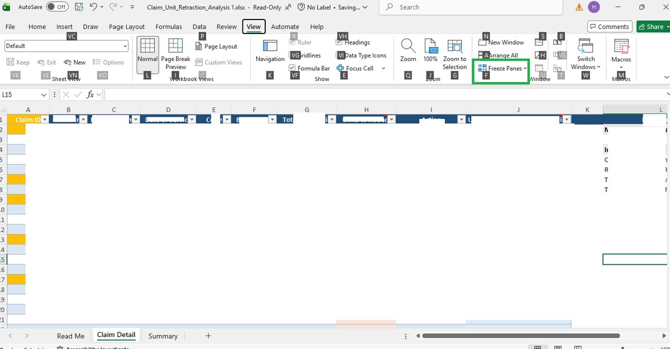Image resolution: width=670 pixels, height=349 pixels.
Task: Select column K header
Action: click(587, 110)
